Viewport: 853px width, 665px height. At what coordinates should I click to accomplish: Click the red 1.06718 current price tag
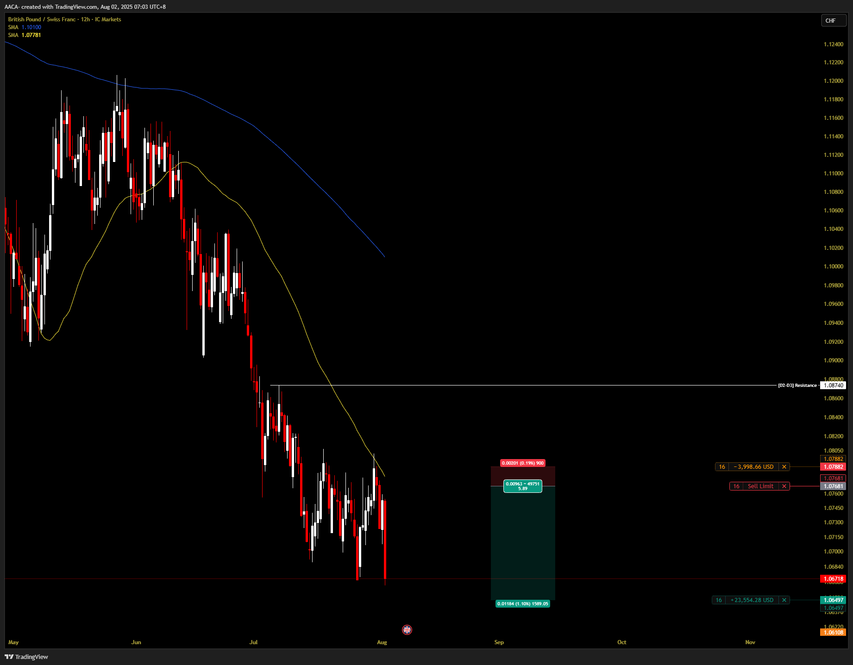[x=833, y=578]
